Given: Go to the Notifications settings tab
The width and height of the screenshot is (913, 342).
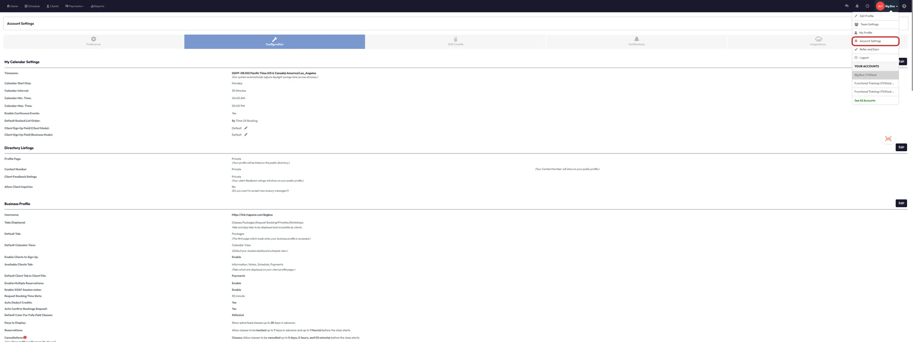Looking at the screenshot, I should pos(636,41).
